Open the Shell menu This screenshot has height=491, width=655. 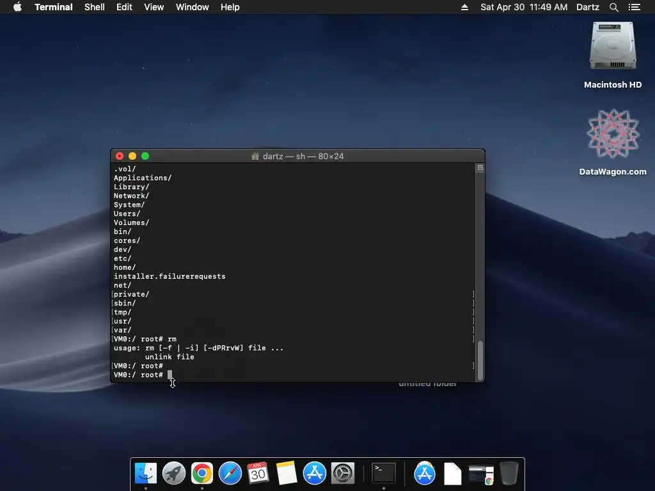[95, 7]
